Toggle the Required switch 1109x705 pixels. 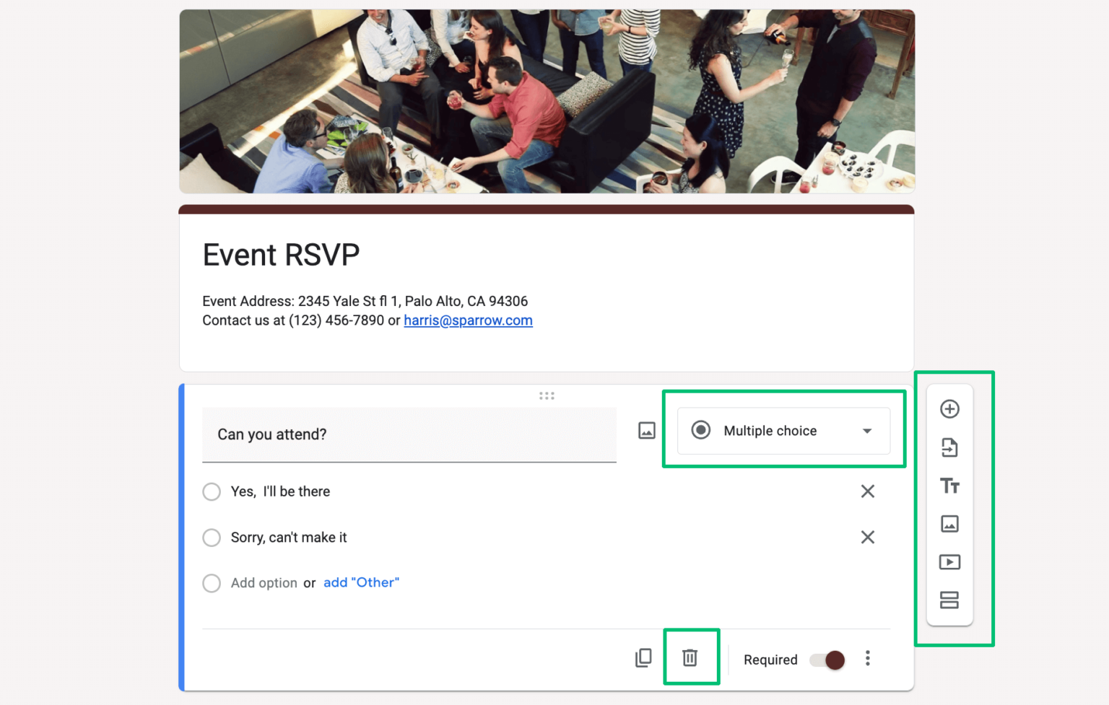pyautogui.click(x=825, y=660)
